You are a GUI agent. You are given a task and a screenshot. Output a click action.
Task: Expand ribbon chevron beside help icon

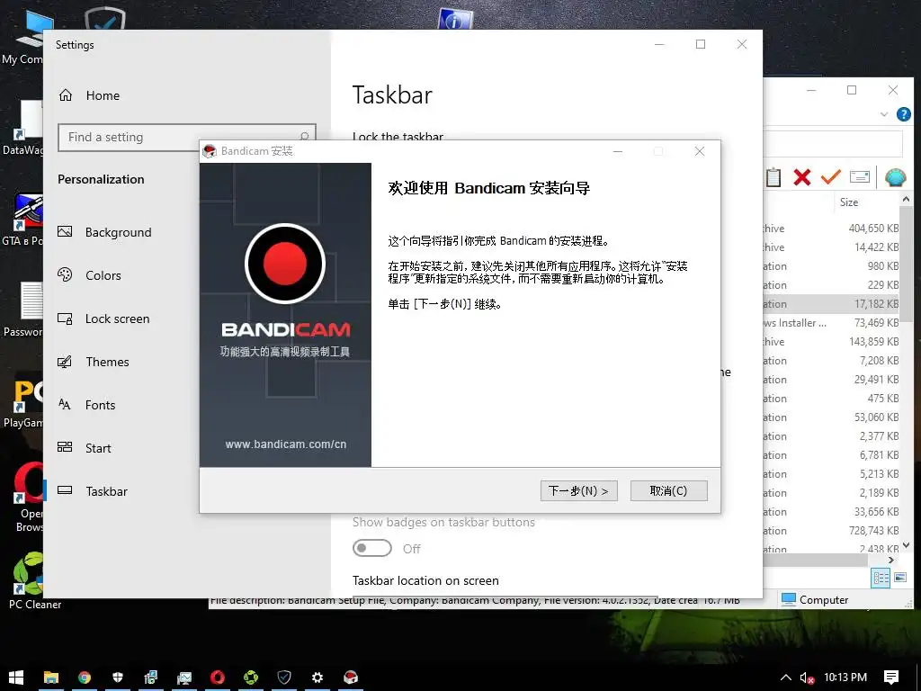pyautogui.click(x=884, y=114)
